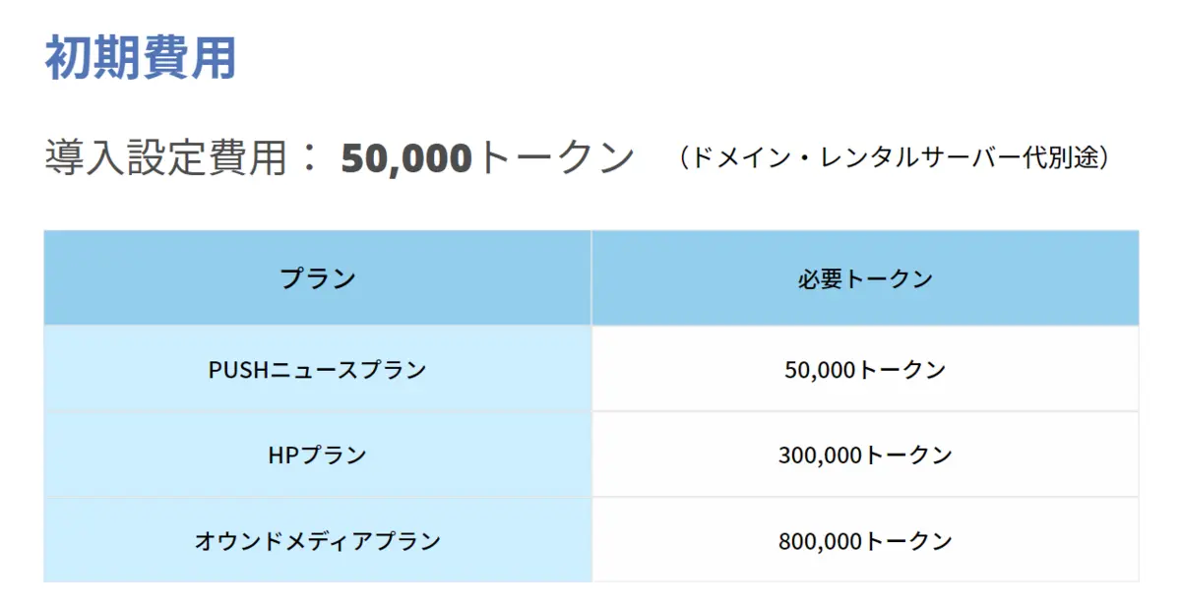Click table cell showing 50,000トークン
The image size is (1181, 607).
tap(865, 369)
